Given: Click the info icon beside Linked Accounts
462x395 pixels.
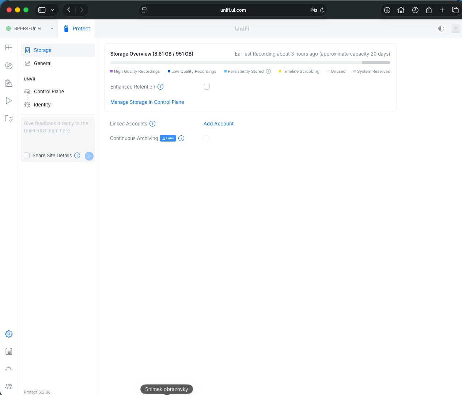Looking at the screenshot, I should point(152,124).
